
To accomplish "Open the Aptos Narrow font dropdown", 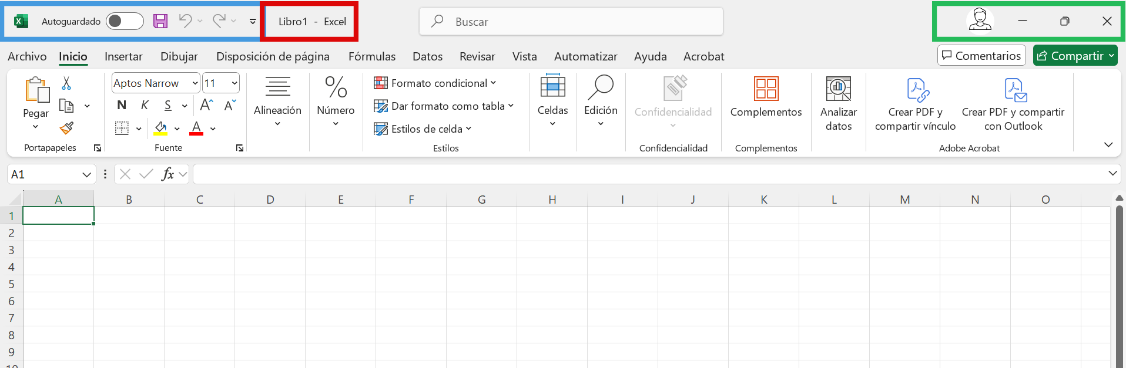I will 195,83.
